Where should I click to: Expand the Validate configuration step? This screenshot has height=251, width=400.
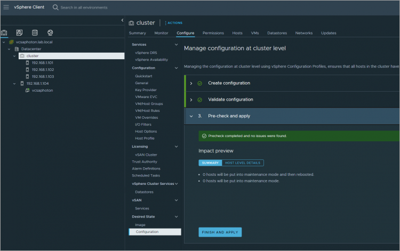191,100
